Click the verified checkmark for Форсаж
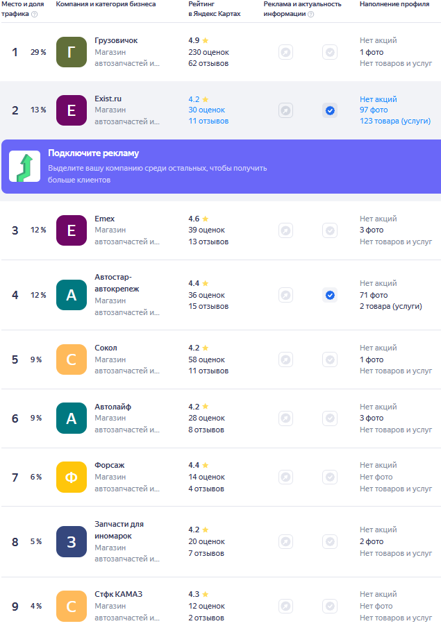Image resolution: width=441 pixels, height=635 pixels. pos(330,477)
